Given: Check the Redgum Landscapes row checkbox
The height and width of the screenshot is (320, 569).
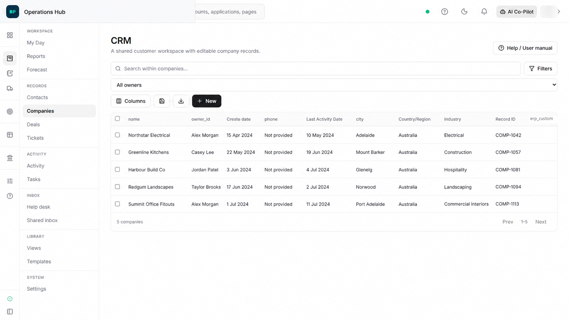Looking at the screenshot, I should tap(117, 187).
